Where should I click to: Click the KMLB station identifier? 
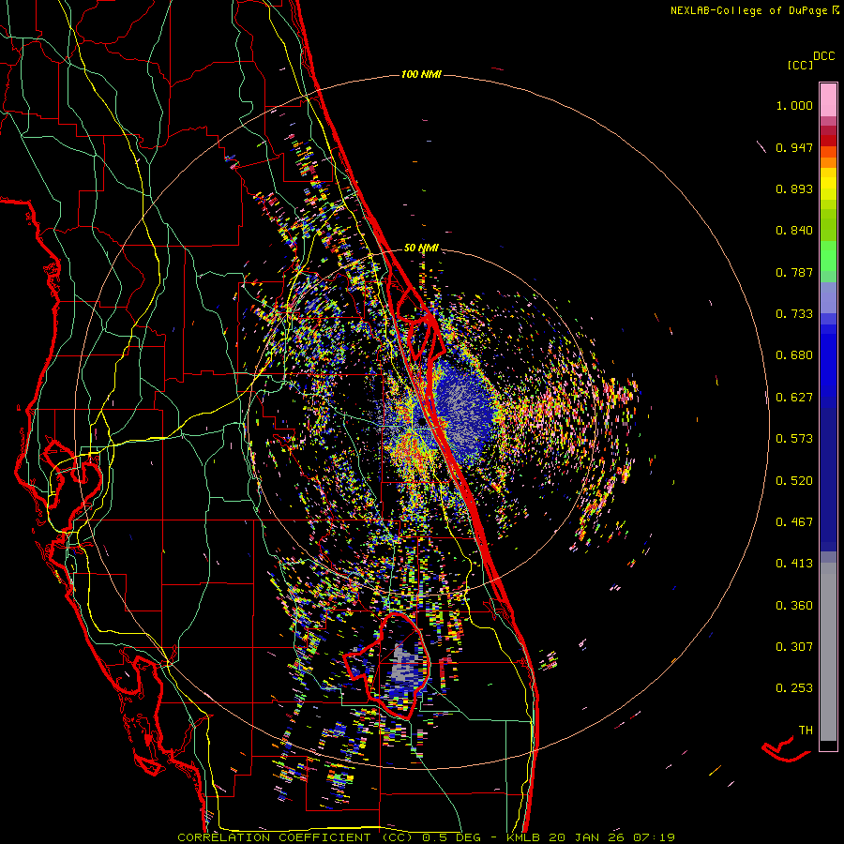click(x=524, y=837)
